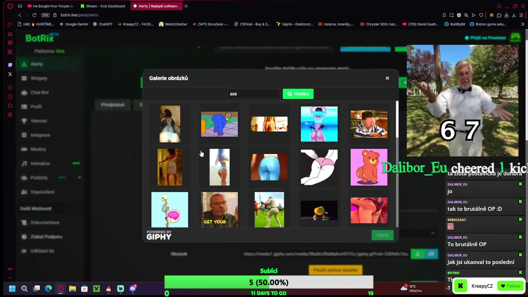This screenshot has height=297, width=528.
Task: Click the Subíci progress bar
Action: tap(269, 283)
